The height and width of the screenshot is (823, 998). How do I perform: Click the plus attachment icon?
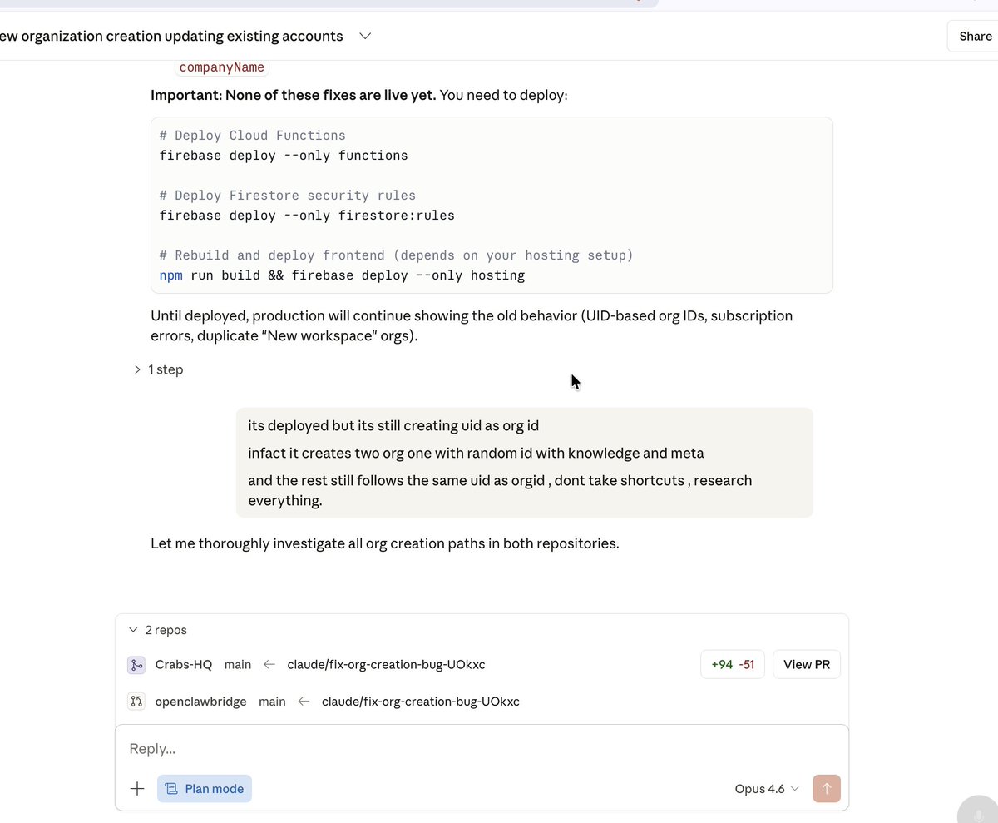[x=137, y=789]
